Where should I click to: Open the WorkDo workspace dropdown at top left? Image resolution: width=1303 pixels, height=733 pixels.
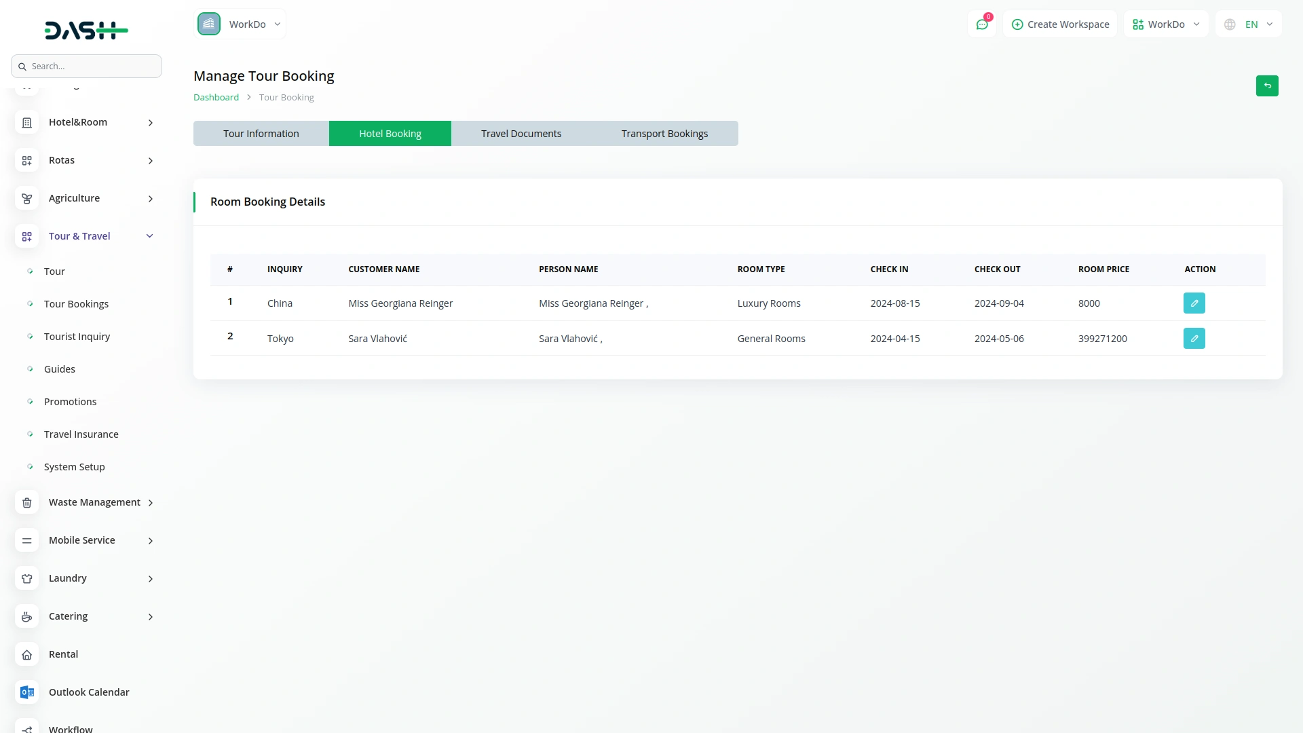[240, 24]
